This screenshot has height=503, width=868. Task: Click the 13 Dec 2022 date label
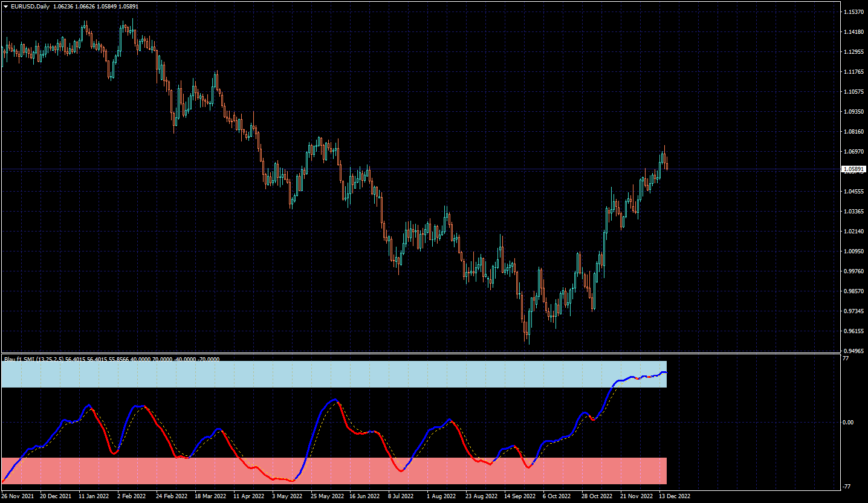tap(674, 496)
